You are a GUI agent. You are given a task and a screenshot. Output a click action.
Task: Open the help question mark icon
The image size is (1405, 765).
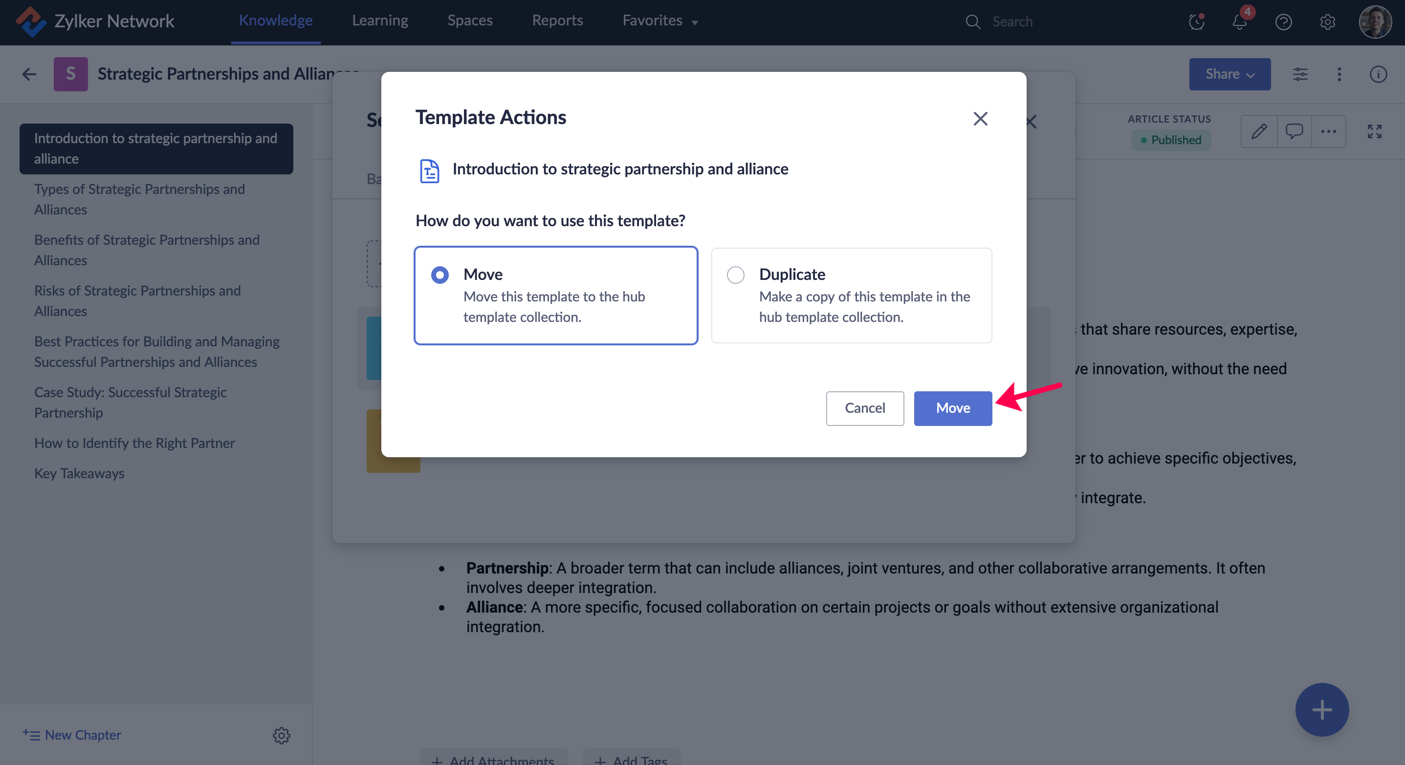[1283, 22]
